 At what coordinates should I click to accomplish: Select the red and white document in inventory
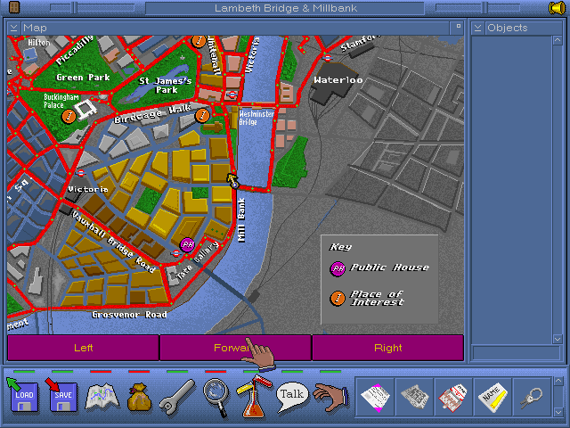(453, 397)
